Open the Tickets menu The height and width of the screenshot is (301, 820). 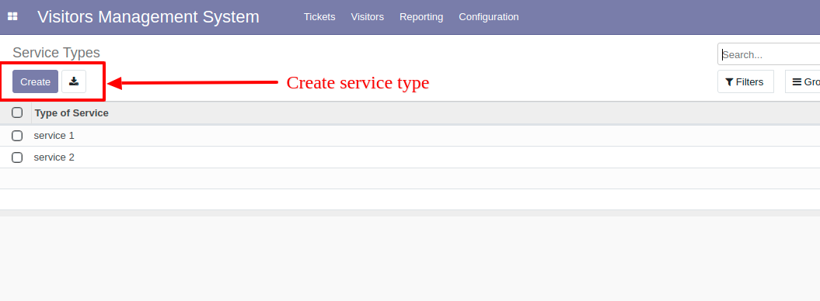(319, 17)
